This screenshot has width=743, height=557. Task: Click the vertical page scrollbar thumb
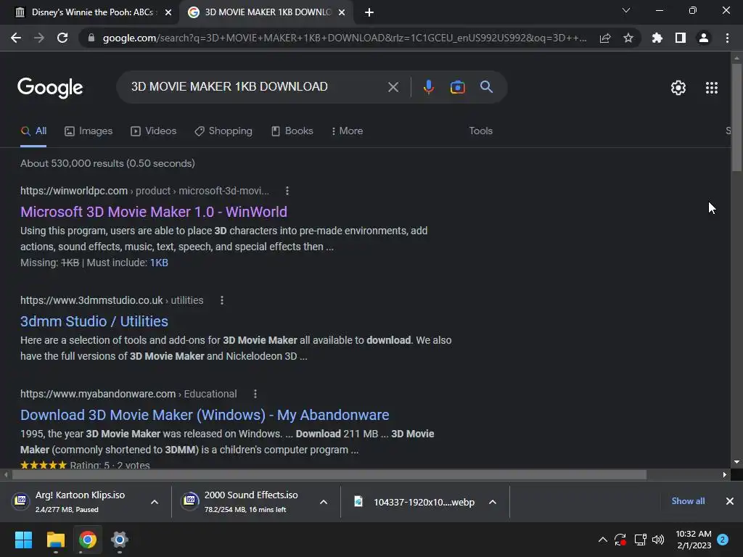coord(736,117)
